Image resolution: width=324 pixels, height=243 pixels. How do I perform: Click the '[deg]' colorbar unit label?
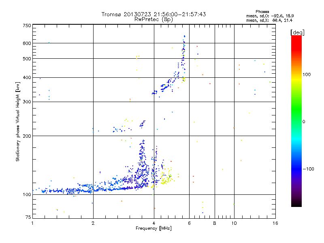tap(297, 32)
